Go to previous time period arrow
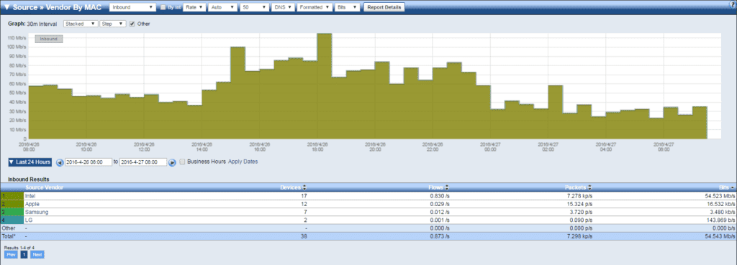 coord(60,162)
